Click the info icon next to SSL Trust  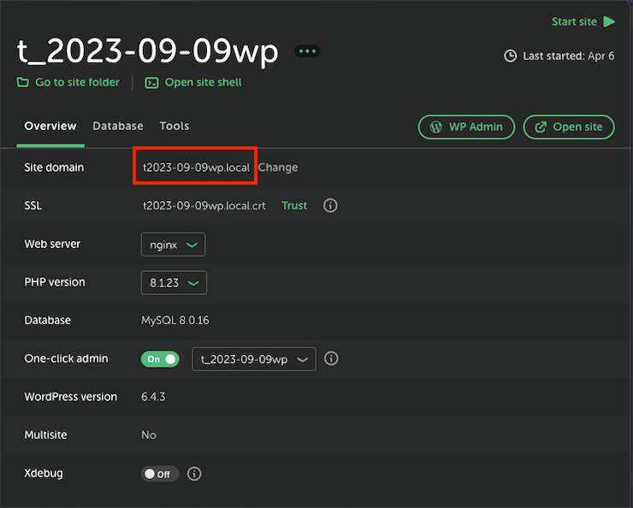(x=330, y=205)
